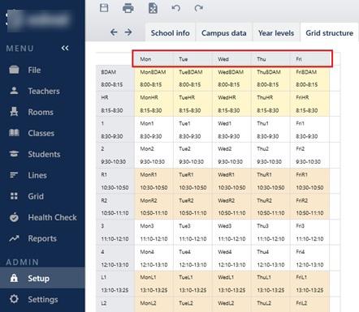Open Health Check from the sidebar
This screenshot has height=312, width=359.
[x=42, y=217]
